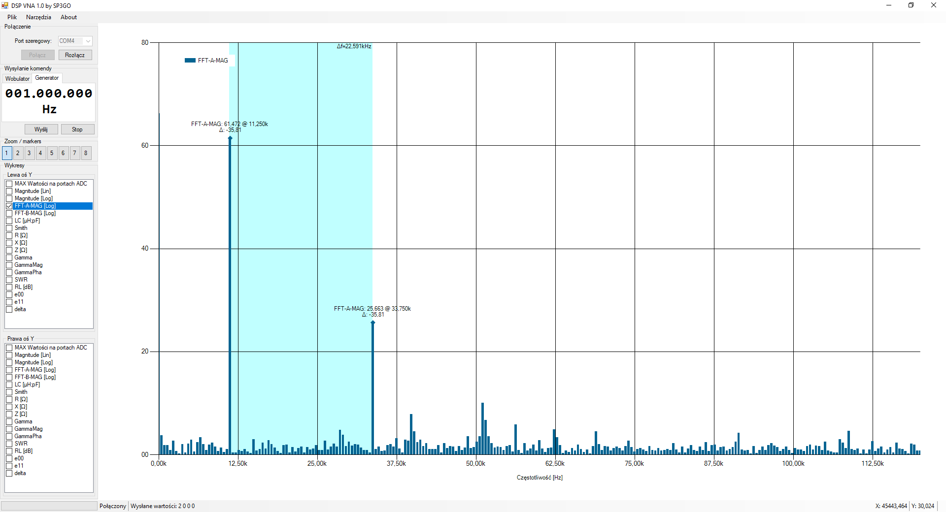946x512 pixels.
Task: Enable SWR checkbox in Lewa oś Y list
Action: [x=9, y=280]
